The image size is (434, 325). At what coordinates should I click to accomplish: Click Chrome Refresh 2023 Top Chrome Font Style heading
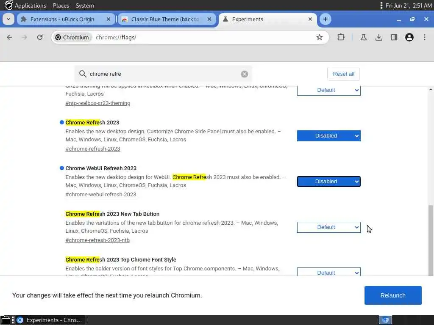121,259
